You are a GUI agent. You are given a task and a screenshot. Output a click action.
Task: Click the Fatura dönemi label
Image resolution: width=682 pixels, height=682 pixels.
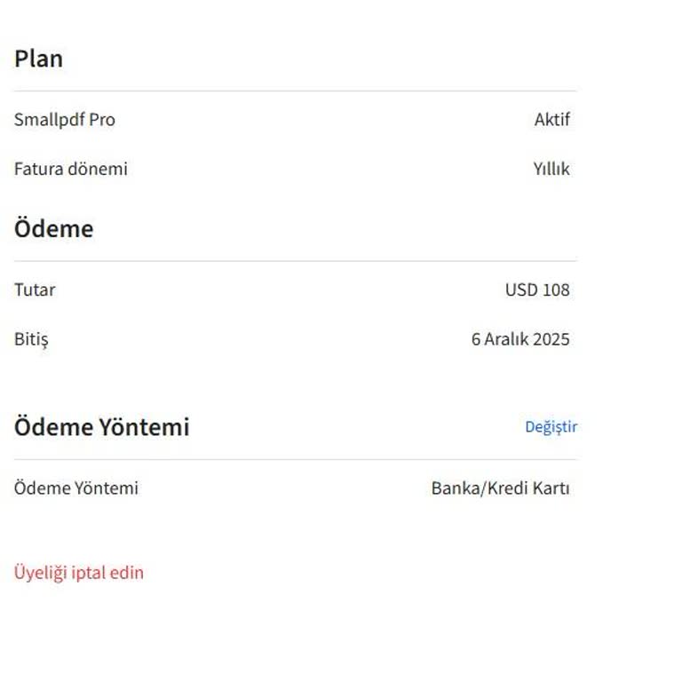point(70,169)
